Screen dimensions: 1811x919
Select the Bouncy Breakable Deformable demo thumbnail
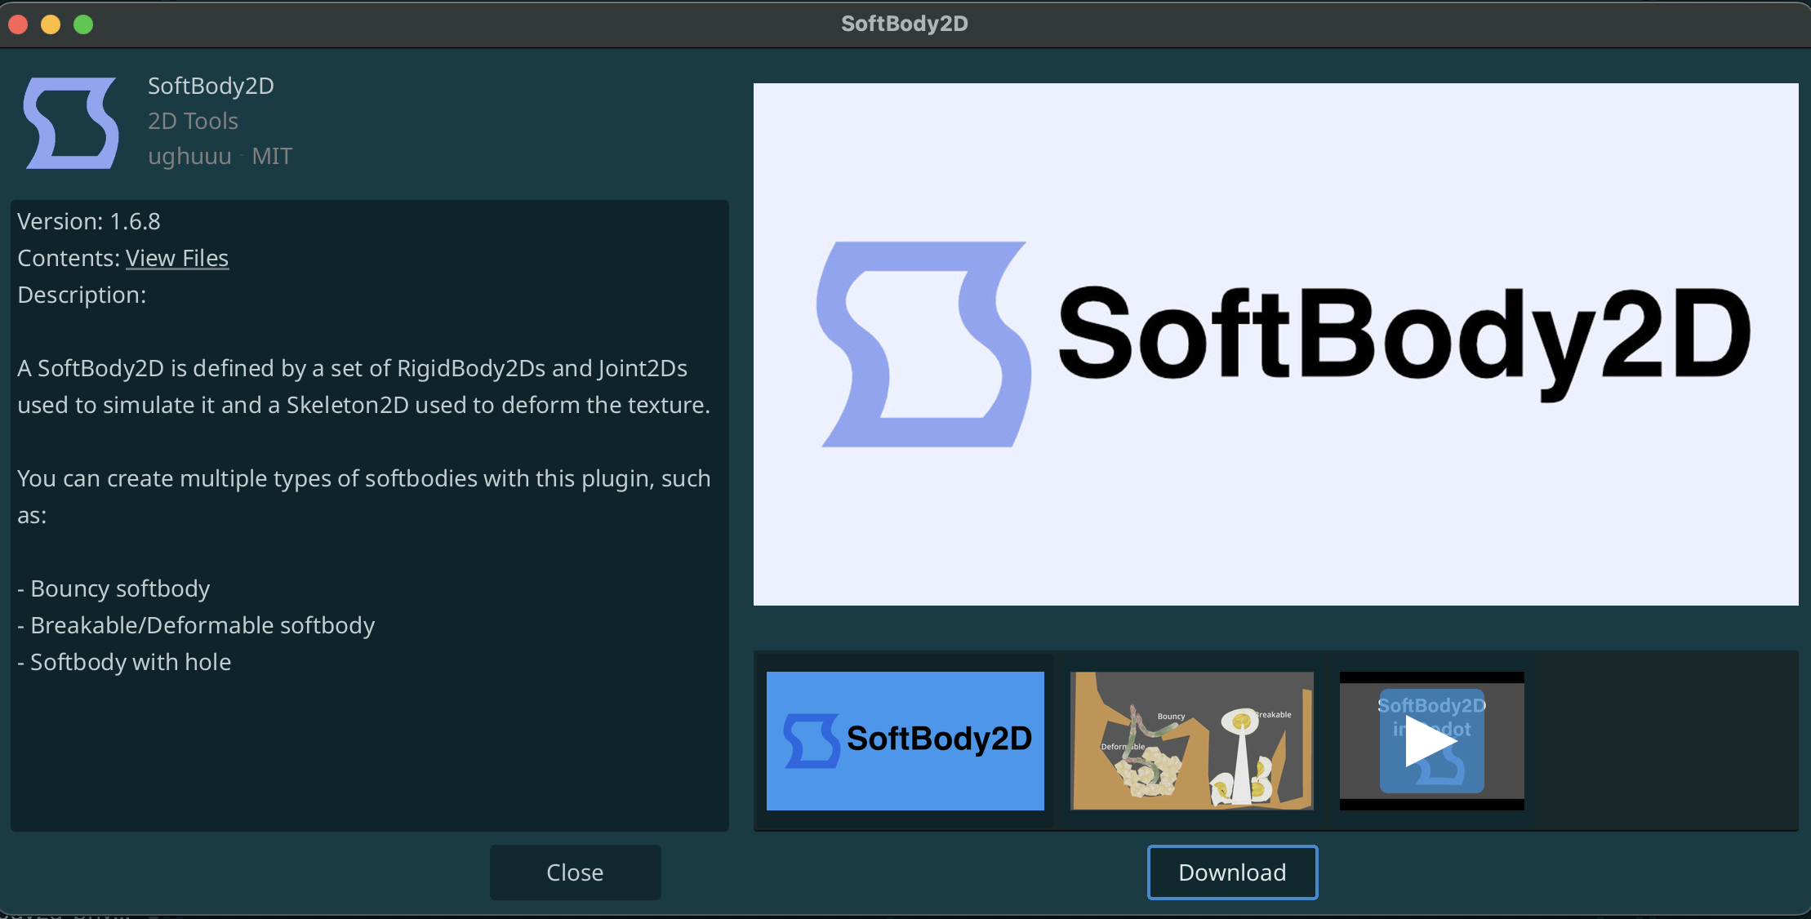tap(1192, 741)
